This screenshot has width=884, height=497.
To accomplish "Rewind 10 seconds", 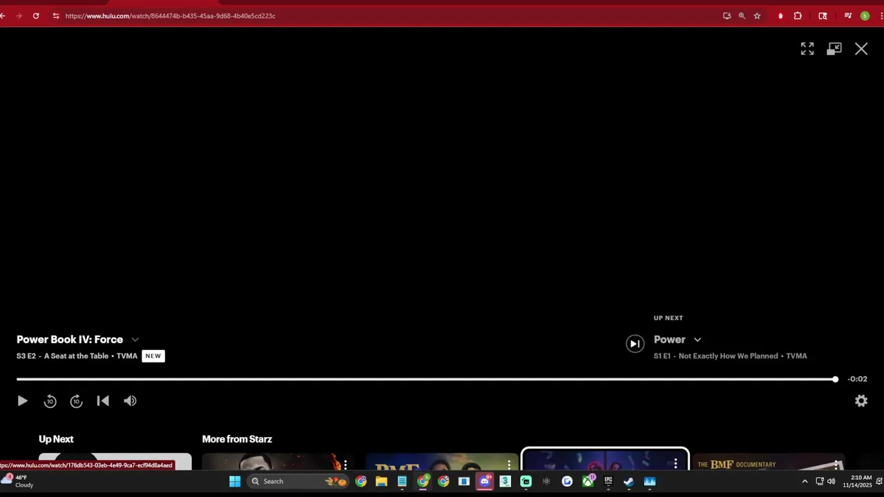I will [x=50, y=401].
